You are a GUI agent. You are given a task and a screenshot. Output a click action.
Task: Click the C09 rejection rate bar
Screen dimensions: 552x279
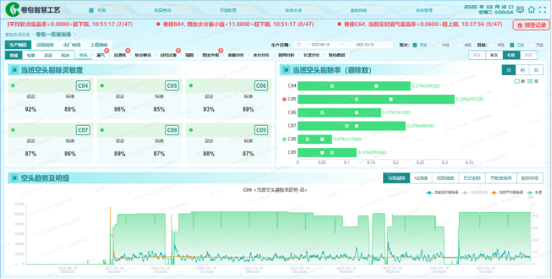click(327, 153)
